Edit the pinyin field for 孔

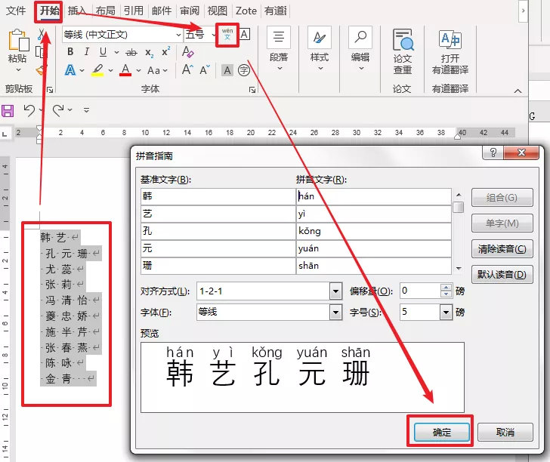click(x=373, y=231)
